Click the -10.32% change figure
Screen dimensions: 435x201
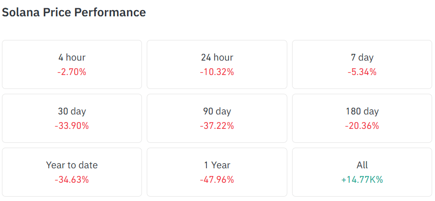click(x=217, y=72)
